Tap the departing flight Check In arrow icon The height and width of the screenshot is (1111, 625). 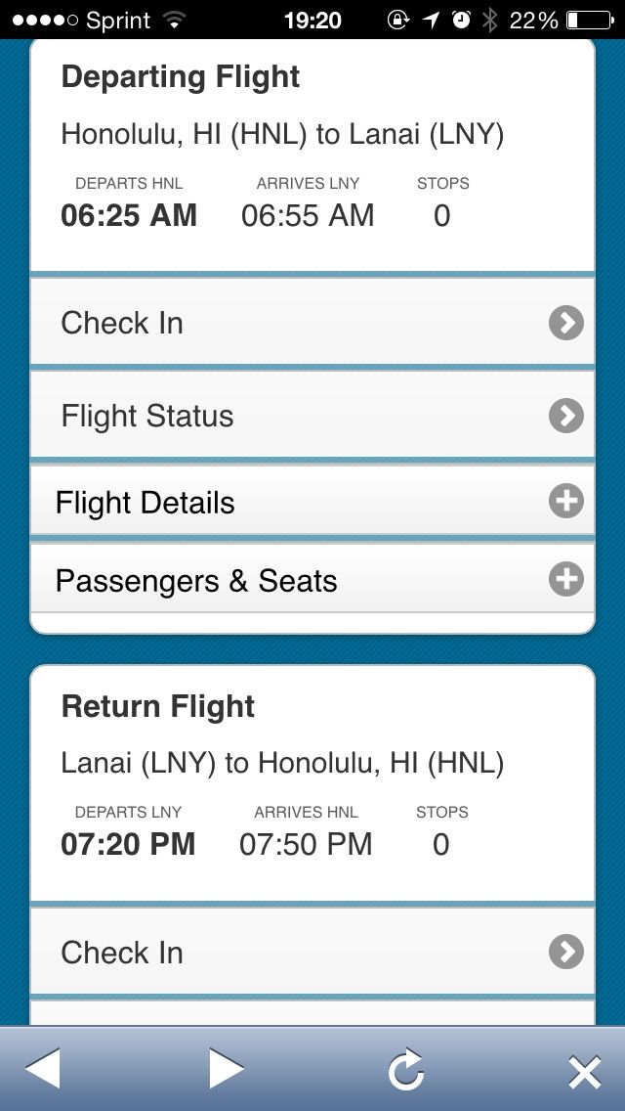click(566, 323)
